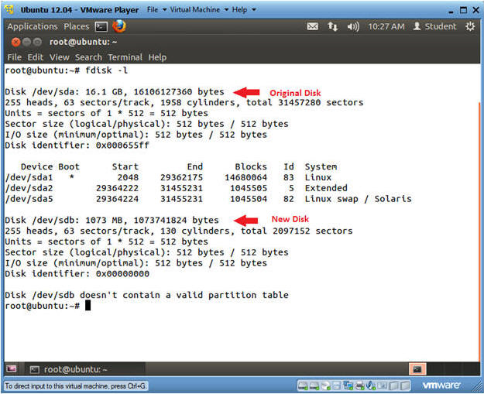Click the terminal prompt cursor block
The width and height of the screenshot is (484, 394).
(88, 306)
